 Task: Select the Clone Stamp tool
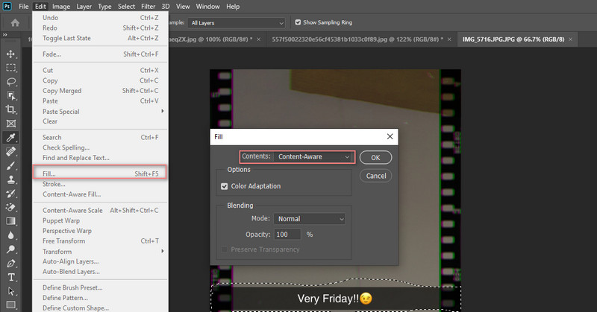11,179
